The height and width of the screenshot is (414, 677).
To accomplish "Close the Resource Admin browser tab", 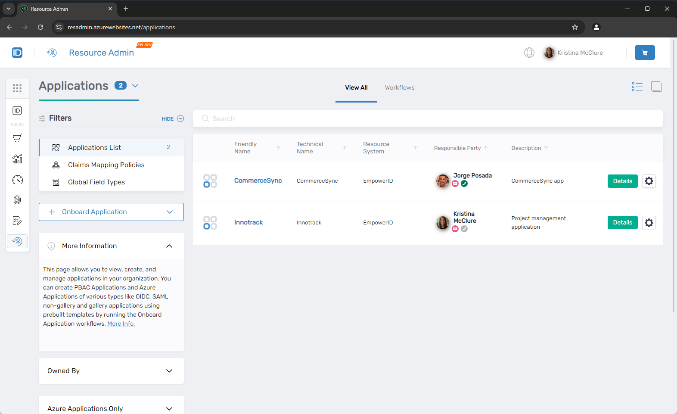I will 110,9.
